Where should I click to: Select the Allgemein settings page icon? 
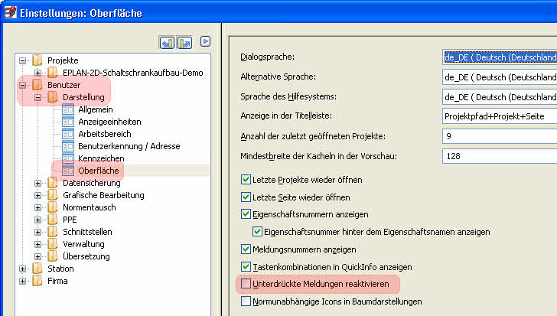(x=68, y=109)
